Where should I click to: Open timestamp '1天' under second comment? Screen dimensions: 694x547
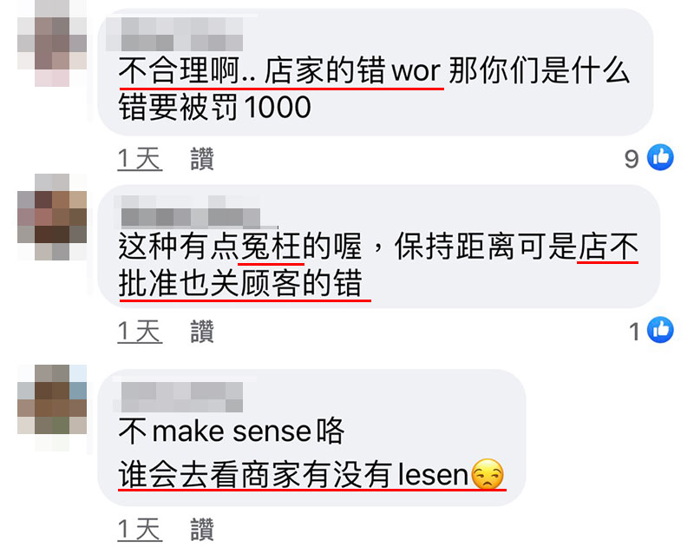[x=140, y=332]
